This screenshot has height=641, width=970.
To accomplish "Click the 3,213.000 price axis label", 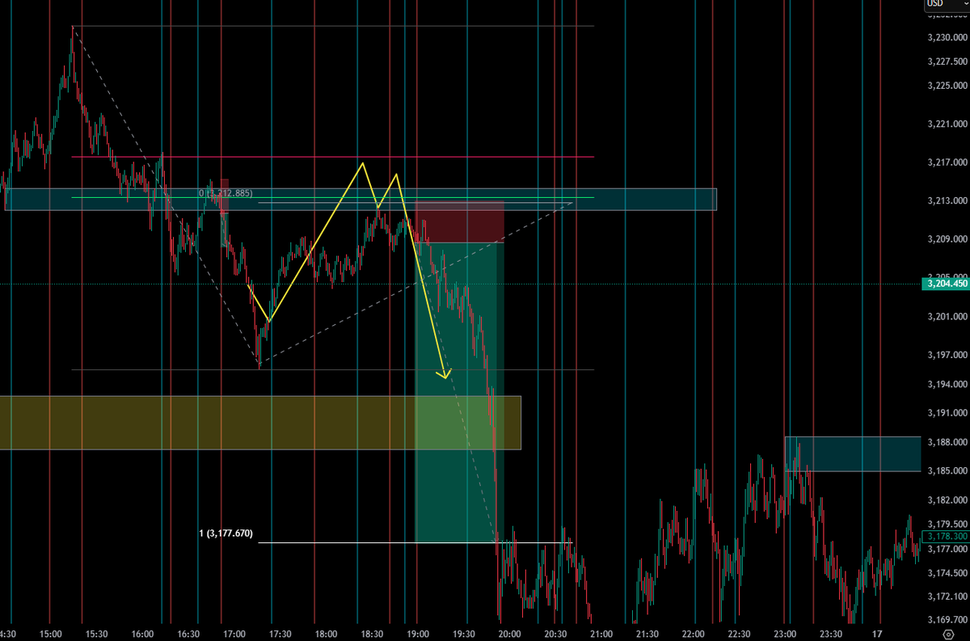I will (947, 201).
